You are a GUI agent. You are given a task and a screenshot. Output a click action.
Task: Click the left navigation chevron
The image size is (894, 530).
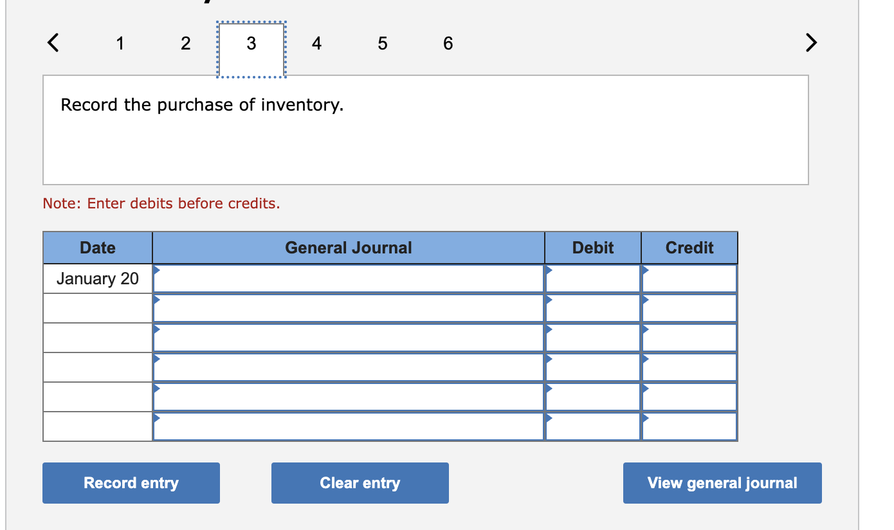point(52,43)
